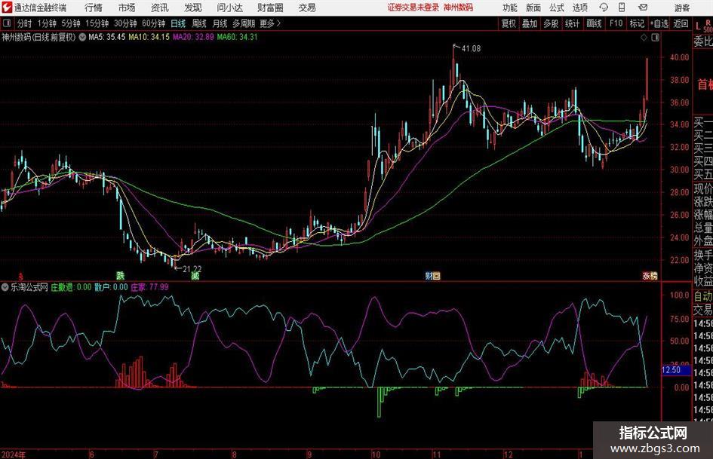713x459 pixels.
Task: Click the diamond icon above the chart
Action: coord(644,38)
